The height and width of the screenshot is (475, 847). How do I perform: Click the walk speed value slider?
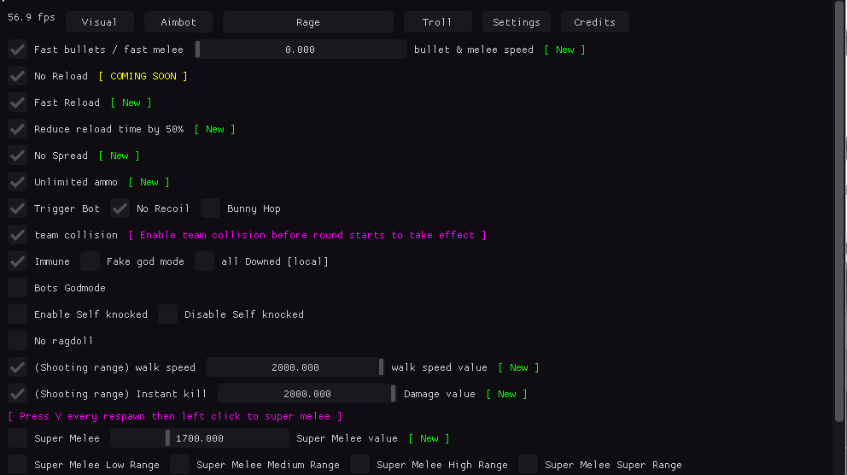tap(295, 367)
